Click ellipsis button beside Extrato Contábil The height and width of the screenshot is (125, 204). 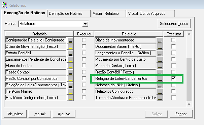[70, 53]
